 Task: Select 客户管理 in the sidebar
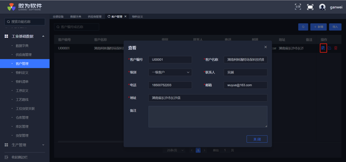pyautogui.click(x=25, y=64)
